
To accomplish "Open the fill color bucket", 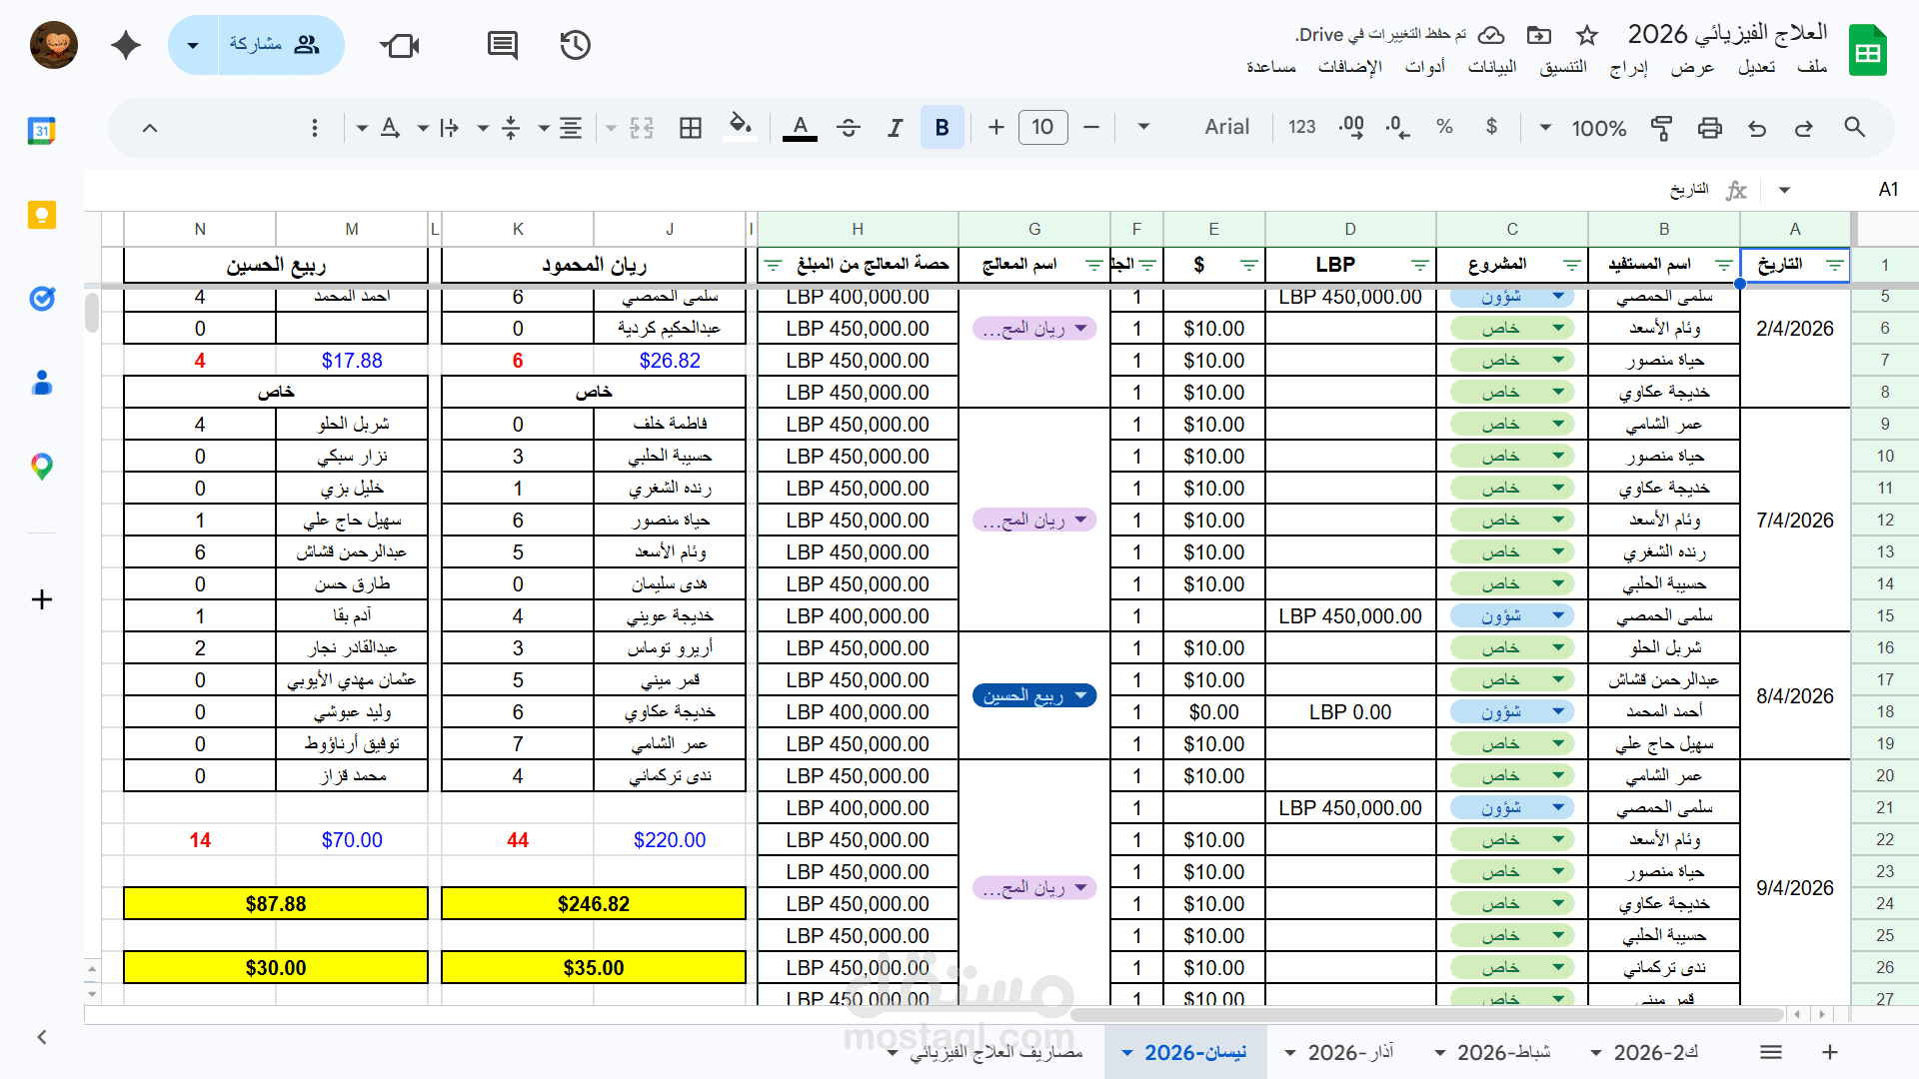I will click(740, 127).
